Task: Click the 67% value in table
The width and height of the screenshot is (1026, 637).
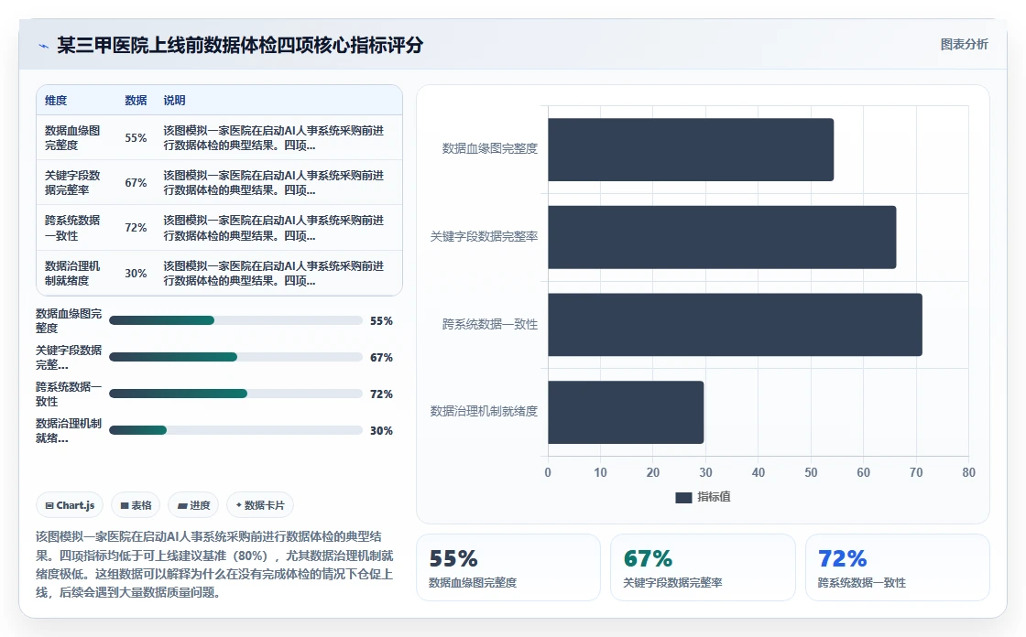Action: pyautogui.click(x=136, y=183)
